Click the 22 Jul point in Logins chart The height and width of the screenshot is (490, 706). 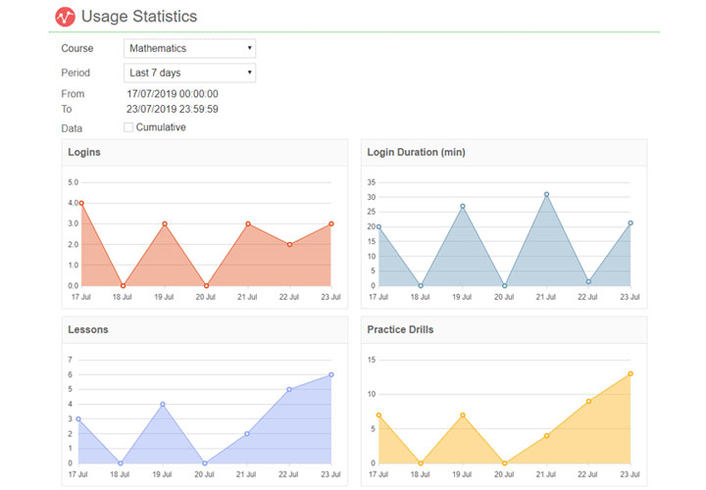pyautogui.click(x=290, y=244)
